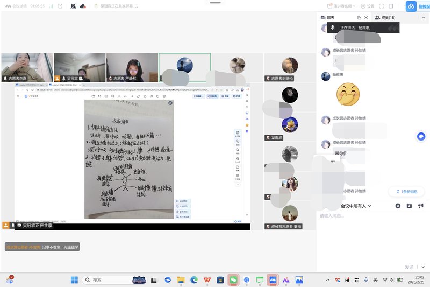
Task: Open WeChat from the taskbar
Action: [x=233, y=280]
